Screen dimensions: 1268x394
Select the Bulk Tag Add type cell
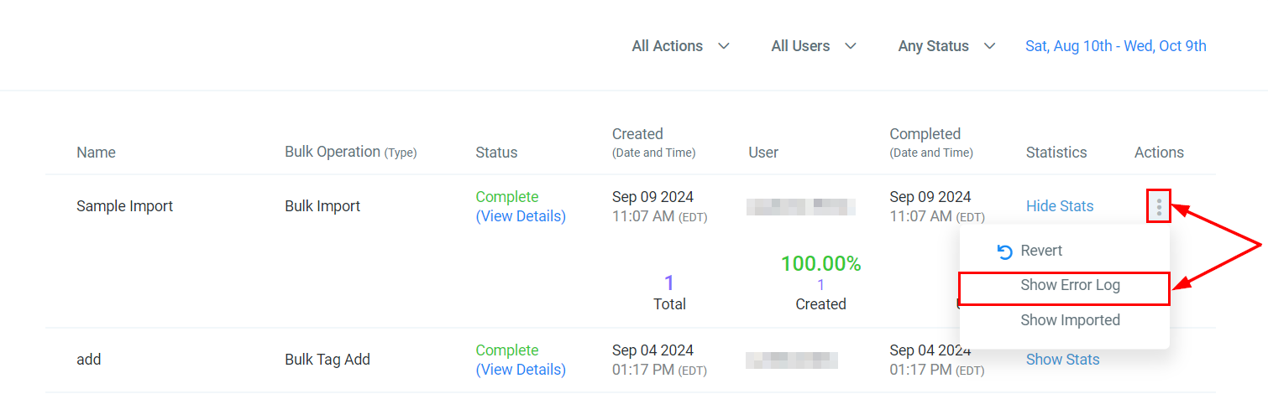point(327,360)
